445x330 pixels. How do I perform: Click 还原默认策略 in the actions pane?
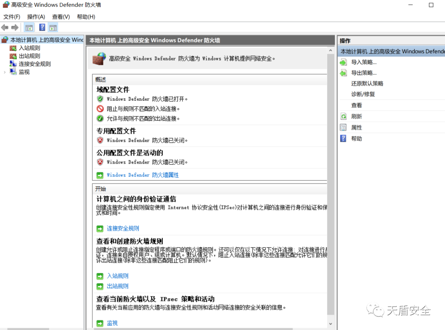click(x=367, y=84)
